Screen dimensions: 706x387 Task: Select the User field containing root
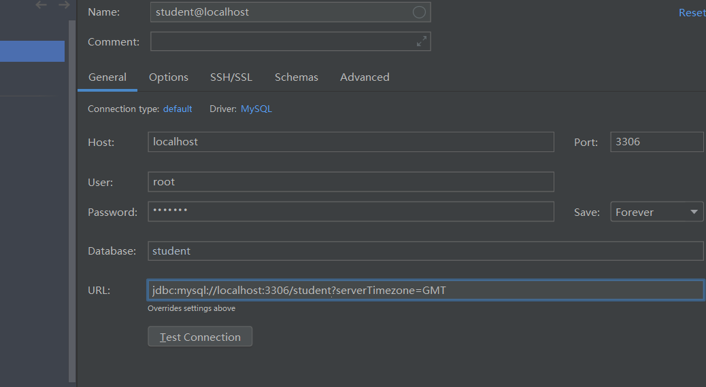point(351,181)
